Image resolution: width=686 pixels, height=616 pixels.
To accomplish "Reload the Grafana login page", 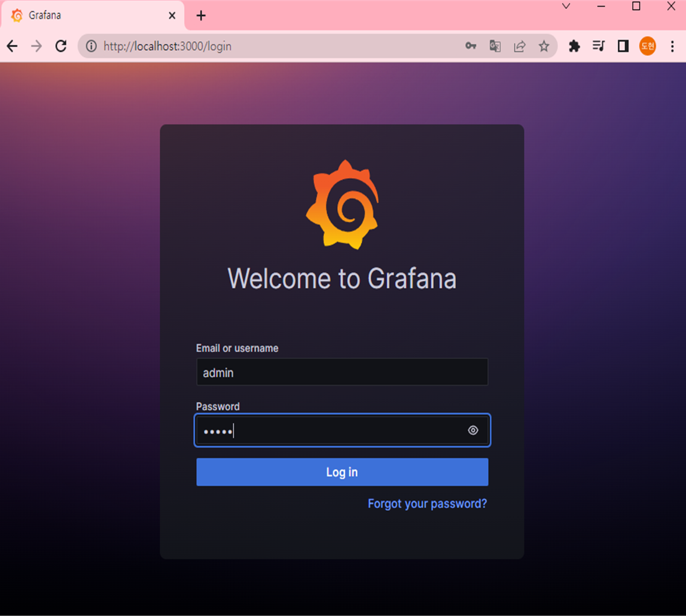I will (x=61, y=46).
